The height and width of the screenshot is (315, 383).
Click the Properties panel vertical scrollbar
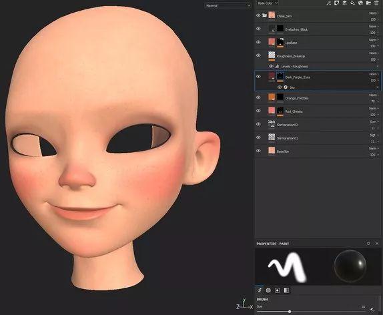pyautogui.click(x=380, y=303)
